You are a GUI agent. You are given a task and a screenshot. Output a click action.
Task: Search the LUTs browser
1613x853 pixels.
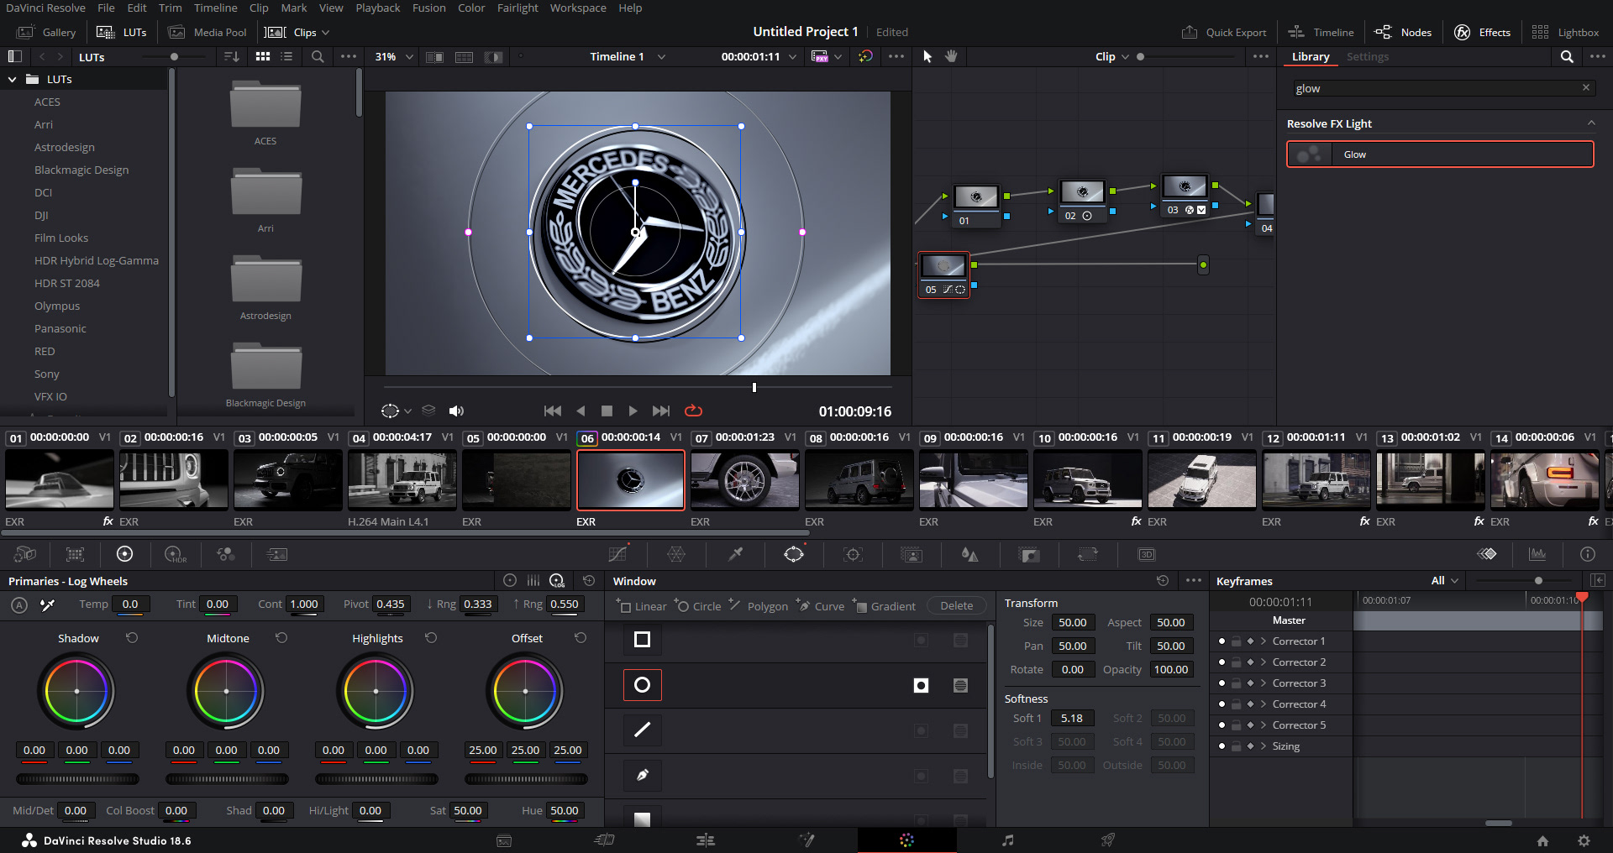point(318,56)
